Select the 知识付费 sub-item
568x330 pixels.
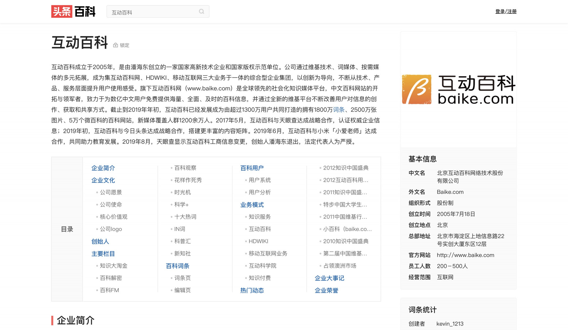(x=259, y=278)
